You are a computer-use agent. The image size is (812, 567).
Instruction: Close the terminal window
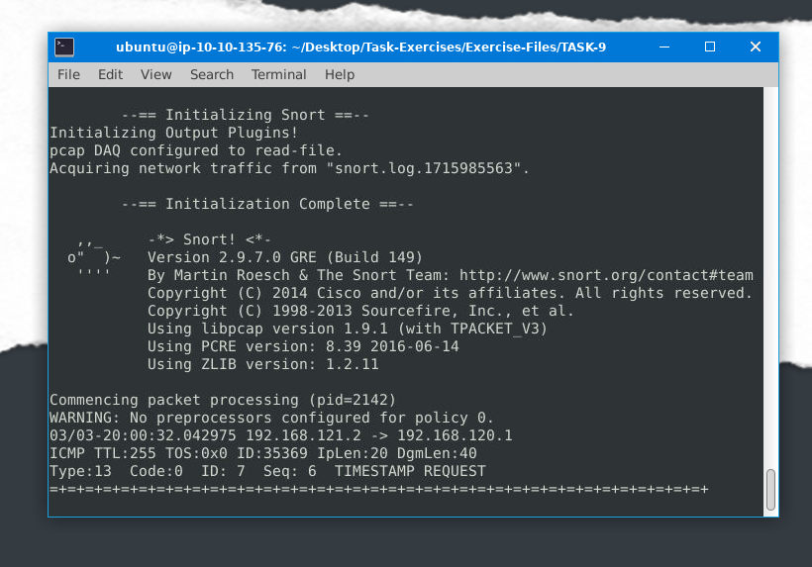pyautogui.click(x=756, y=47)
